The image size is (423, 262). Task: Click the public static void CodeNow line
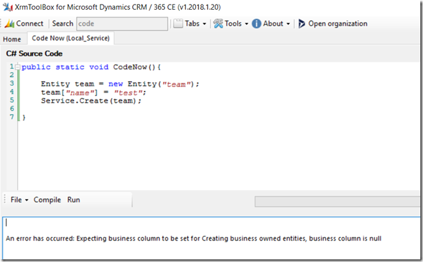(x=91, y=67)
